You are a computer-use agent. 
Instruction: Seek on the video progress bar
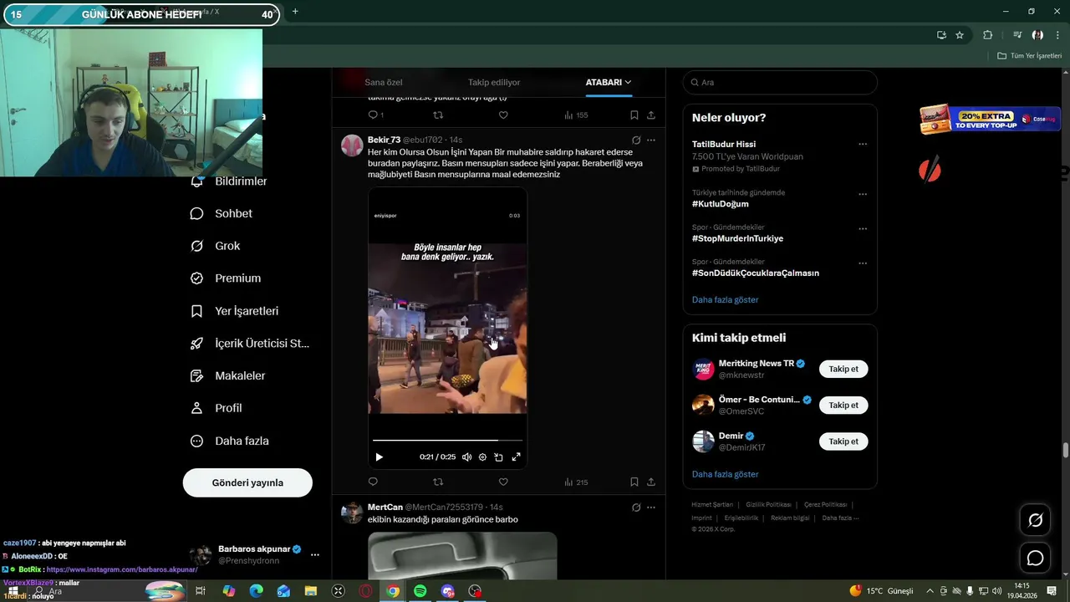point(447,440)
